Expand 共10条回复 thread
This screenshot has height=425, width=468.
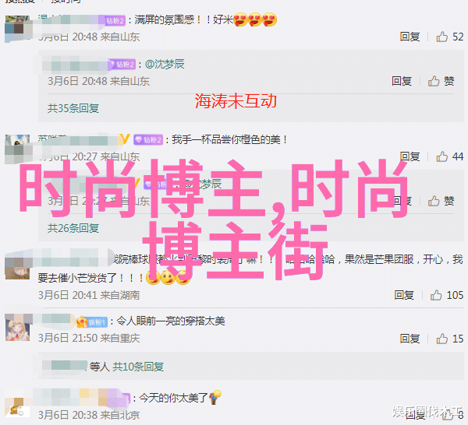point(138,367)
